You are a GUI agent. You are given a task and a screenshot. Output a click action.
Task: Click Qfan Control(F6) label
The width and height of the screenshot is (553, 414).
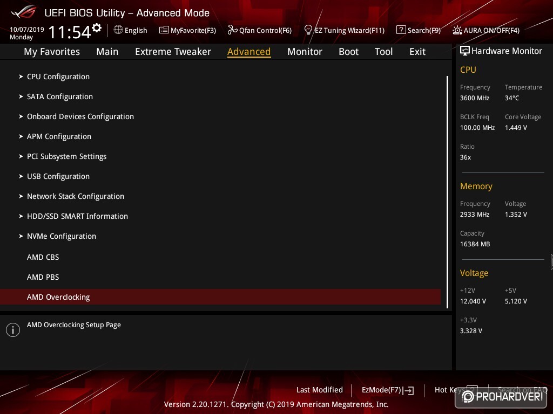point(265,30)
